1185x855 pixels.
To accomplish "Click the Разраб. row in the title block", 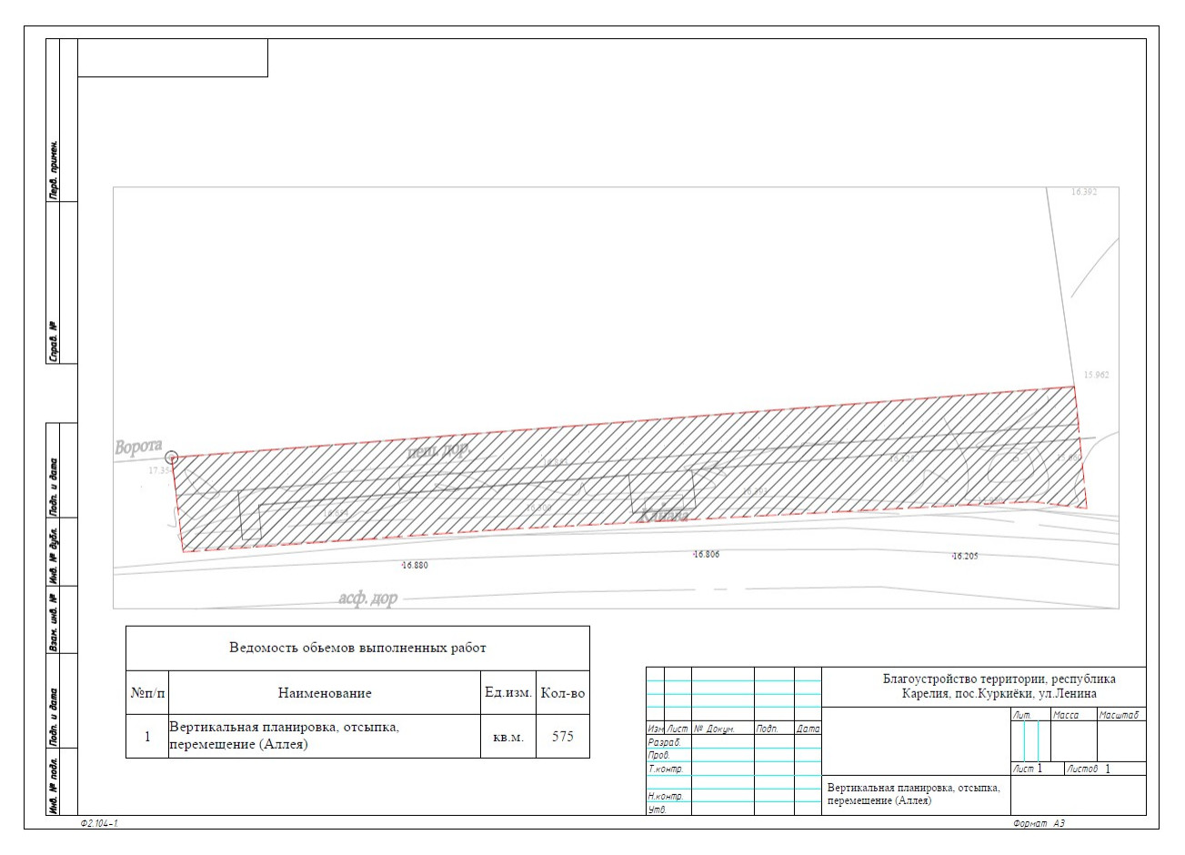I will tap(665, 742).
